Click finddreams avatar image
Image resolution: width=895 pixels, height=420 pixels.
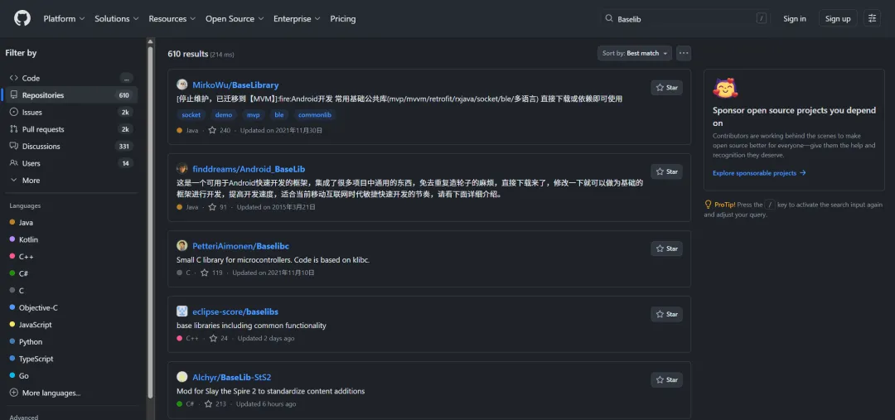coord(182,168)
